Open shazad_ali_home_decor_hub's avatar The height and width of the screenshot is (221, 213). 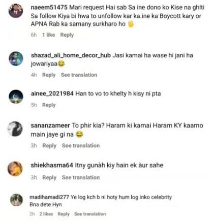pos(16,58)
